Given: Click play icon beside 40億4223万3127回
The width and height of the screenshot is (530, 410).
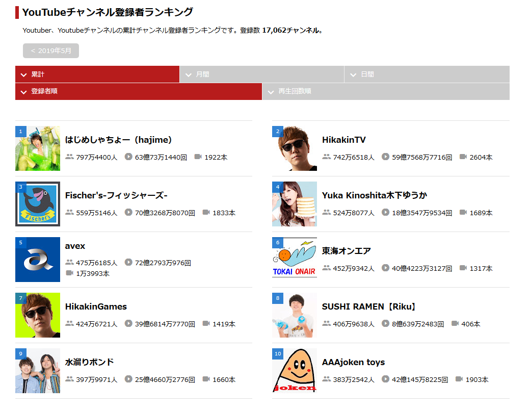Looking at the screenshot, I should pos(385,268).
